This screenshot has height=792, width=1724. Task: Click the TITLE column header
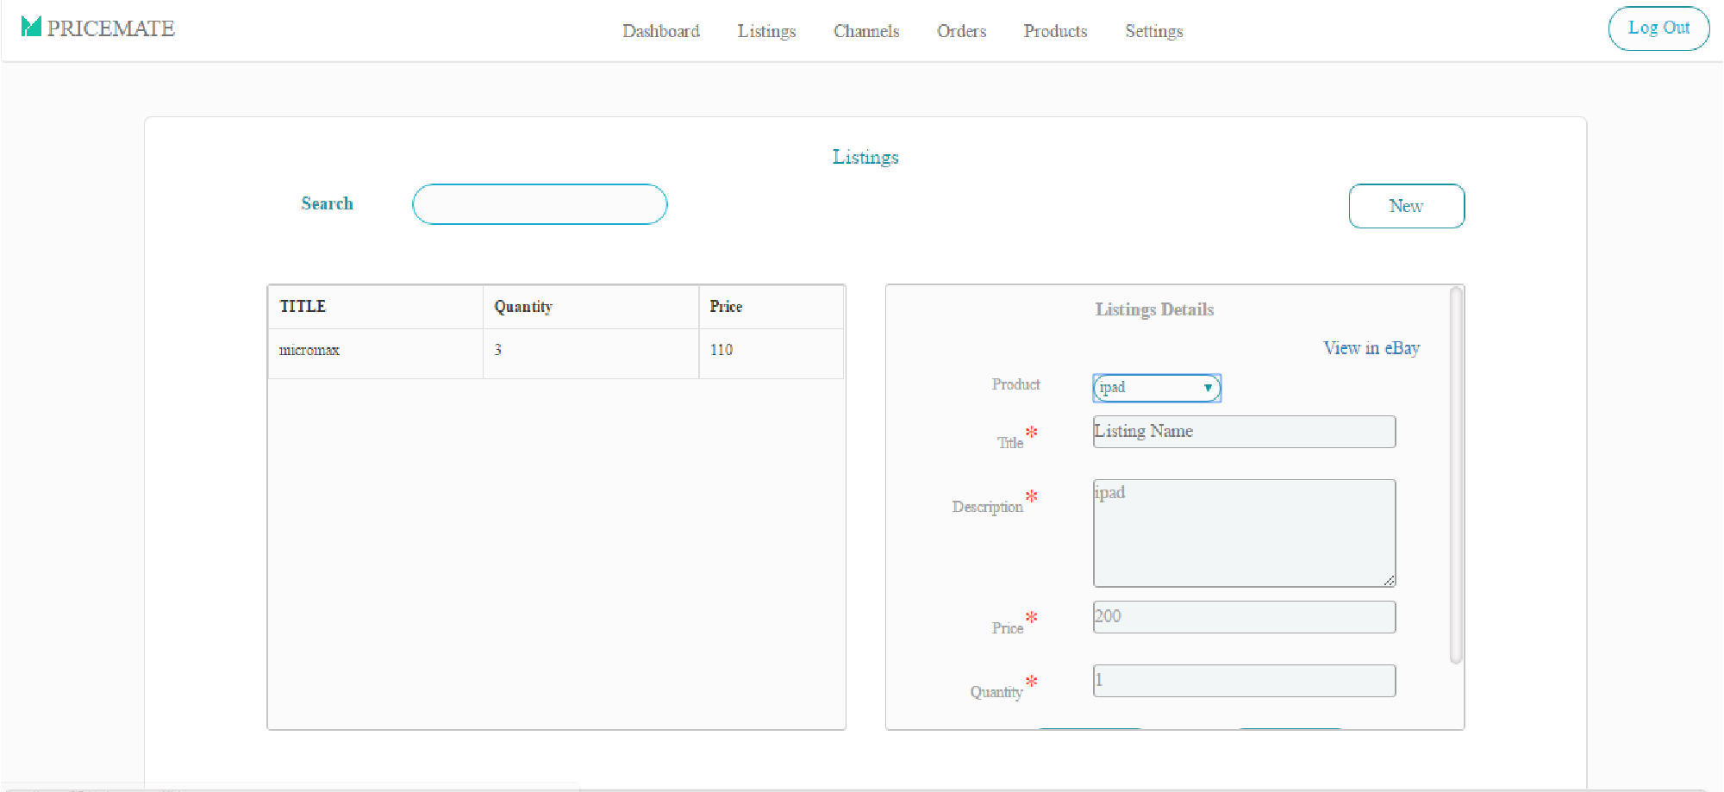(x=303, y=307)
